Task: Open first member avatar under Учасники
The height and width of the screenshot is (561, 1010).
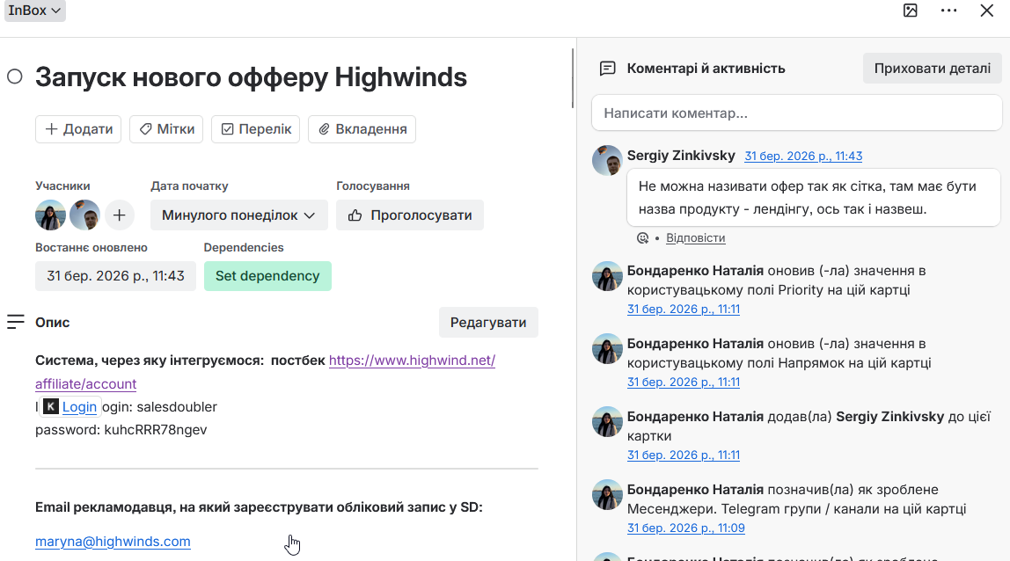Action: (x=51, y=215)
